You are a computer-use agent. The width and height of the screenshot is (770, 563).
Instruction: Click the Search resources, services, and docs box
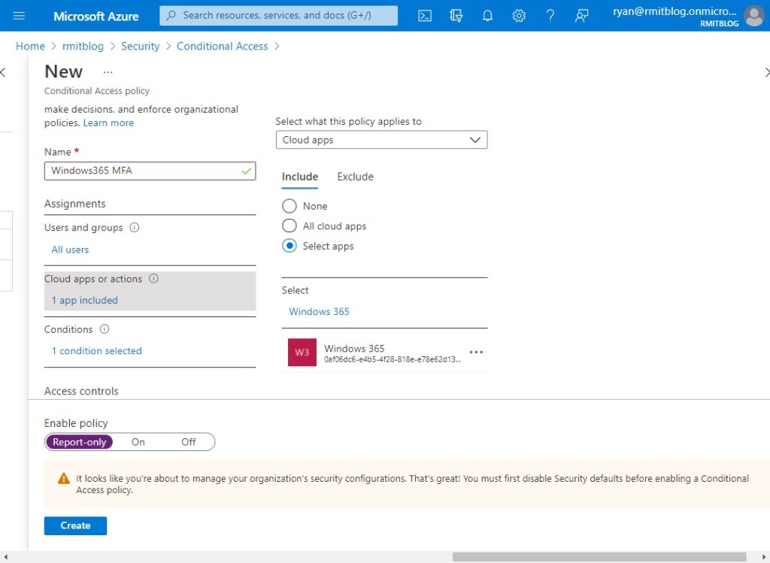278,16
